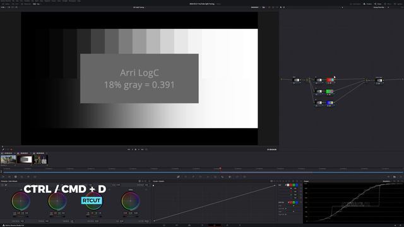Open the Tracker palette

pyautogui.click(x=208, y=177)
